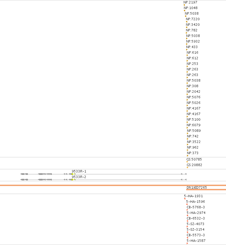
Task: Select the NP:5932 label
Action: pyautogui.click(x=193, y=41)
